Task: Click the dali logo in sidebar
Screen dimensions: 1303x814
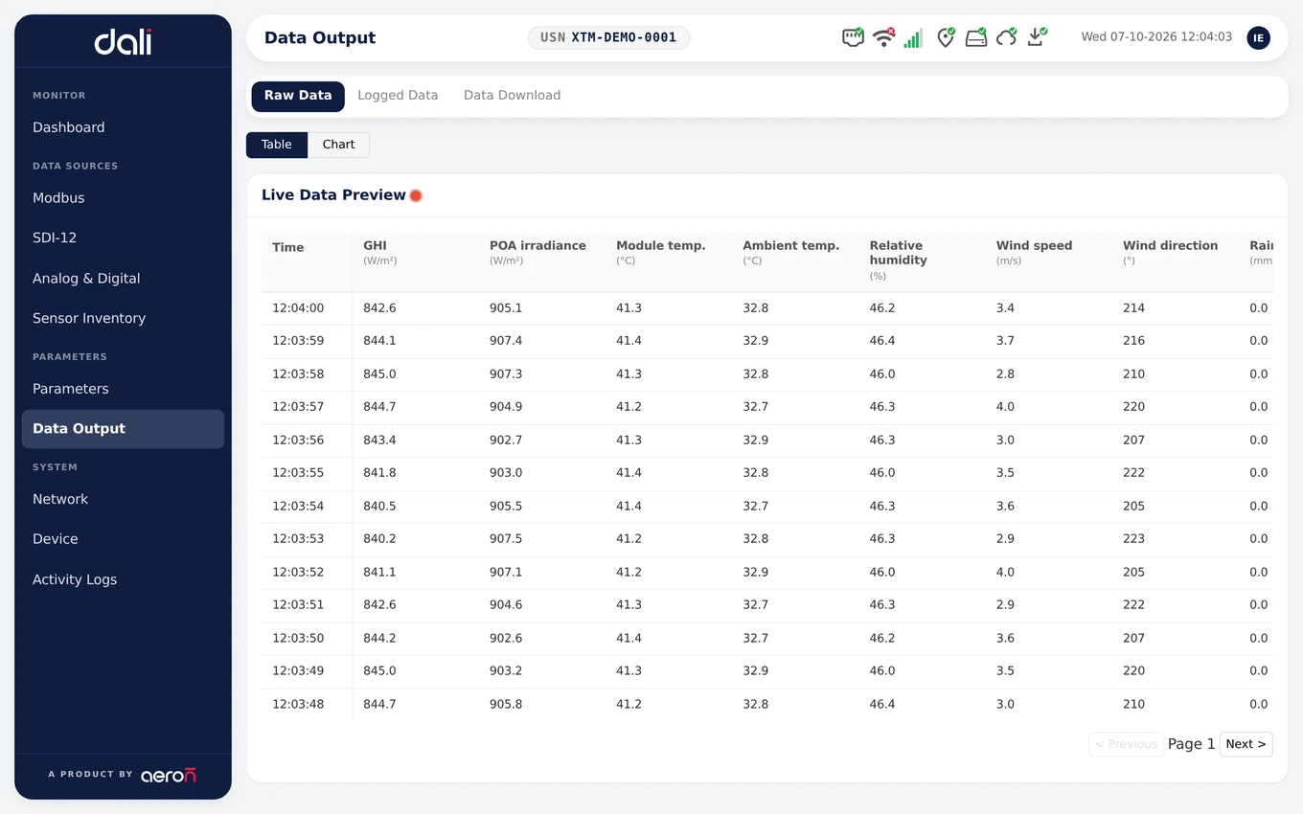Action: tap(123, 42)
